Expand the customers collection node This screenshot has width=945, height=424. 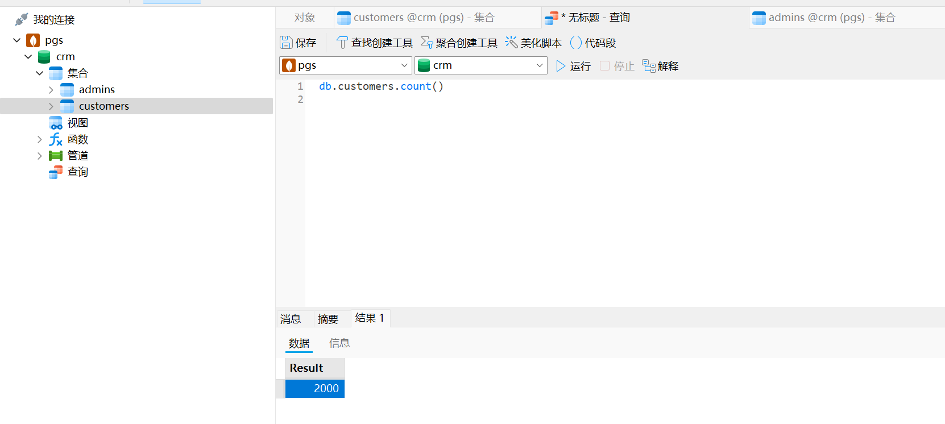click(51, 106)
